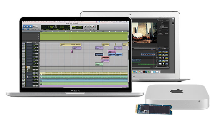216x127 pixels.
Task: Open the top drive icon on the Air desktop
Action: [x=173, y=19]
